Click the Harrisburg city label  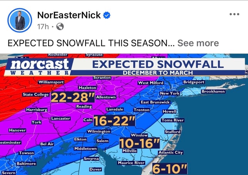pos(36,110)
